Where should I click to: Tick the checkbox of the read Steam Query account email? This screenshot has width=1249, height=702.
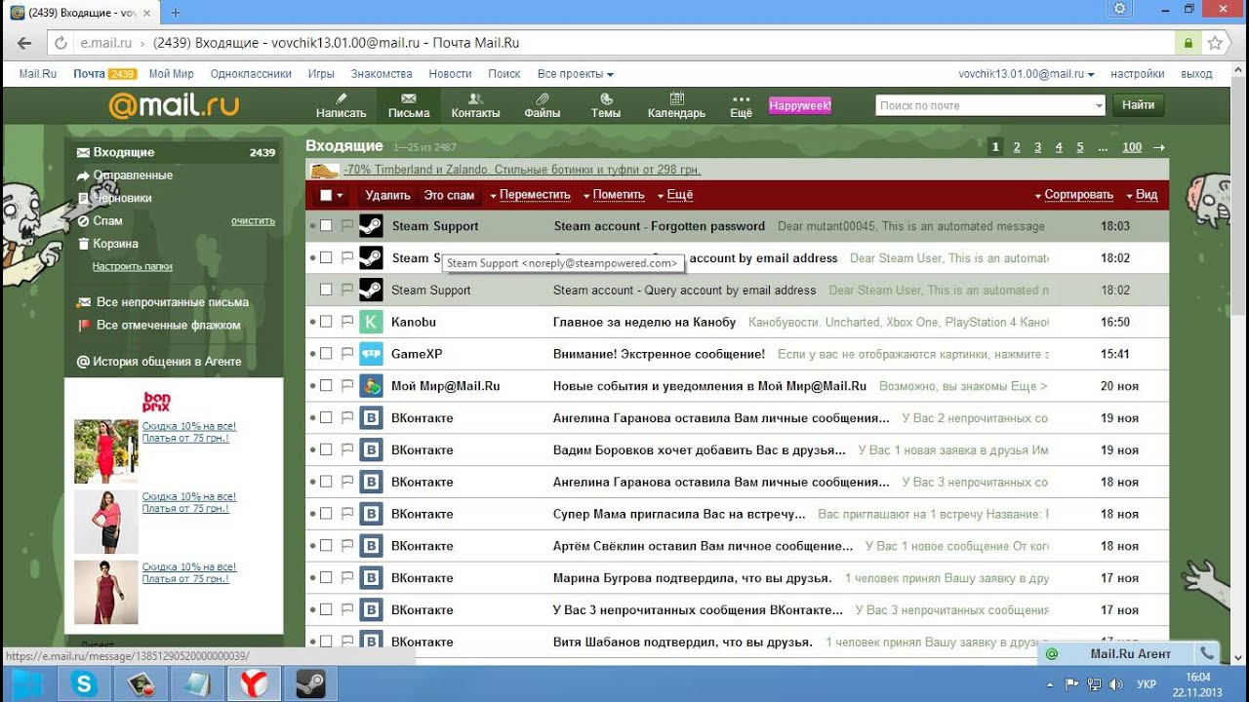(x=326, y=290)
